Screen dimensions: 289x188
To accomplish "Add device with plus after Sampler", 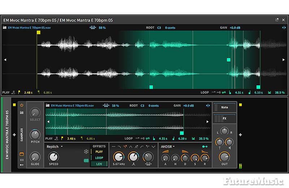I will click(x=240, y=135).
